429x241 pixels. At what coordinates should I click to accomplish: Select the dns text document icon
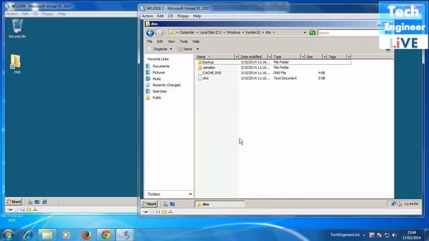point(200,78)
